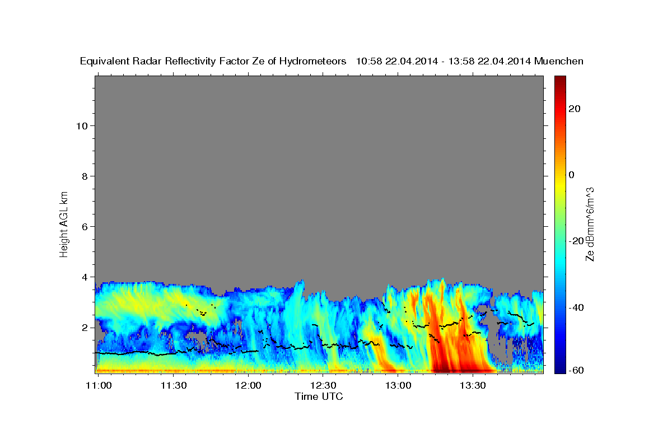
Task: Click the gray no-signal area above 6 km
Action: pyautogui.click(x=319, y=151)
